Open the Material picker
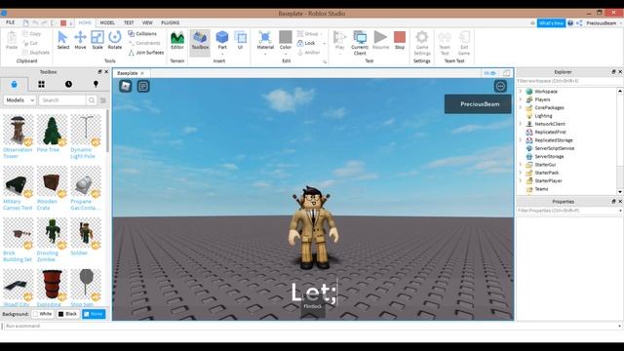The height and width of the screenshot is (351, 624). [265, 41]
